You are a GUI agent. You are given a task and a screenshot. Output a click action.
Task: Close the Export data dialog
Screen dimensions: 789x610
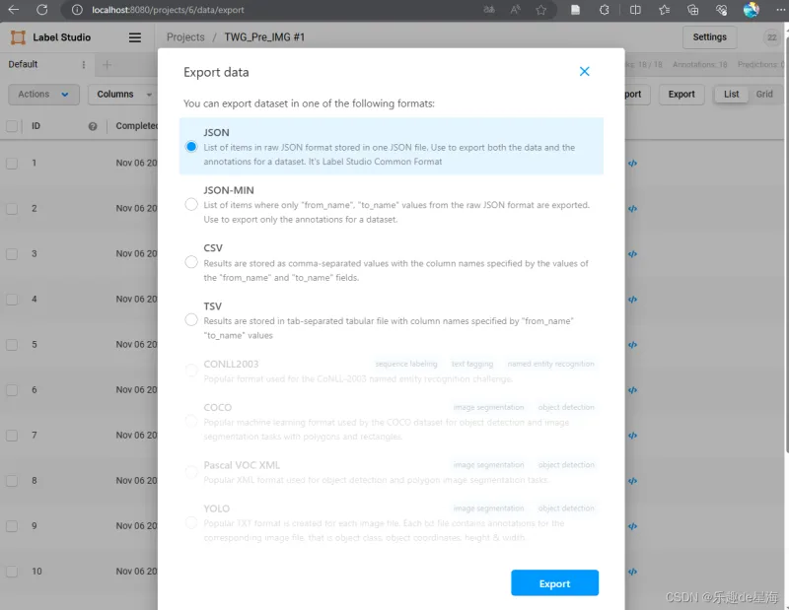pos(584,72)
